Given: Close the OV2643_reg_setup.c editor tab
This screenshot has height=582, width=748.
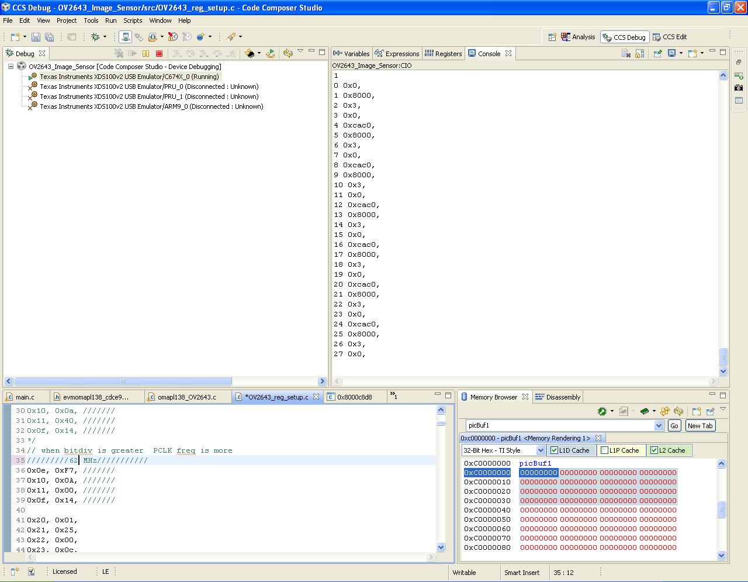Looking at the screenshot, I should click(316, 397).
